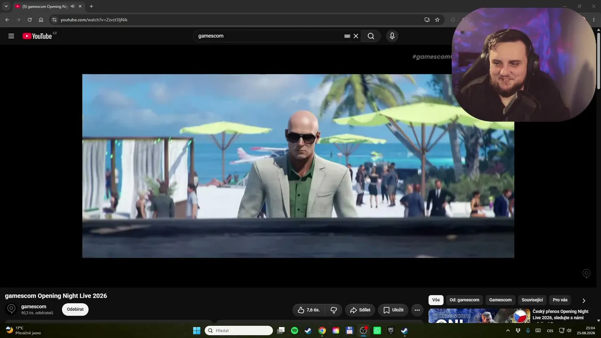Clear the gamescom search text
Viewport: 601px width, 338px height.
[x=356, y=36]
